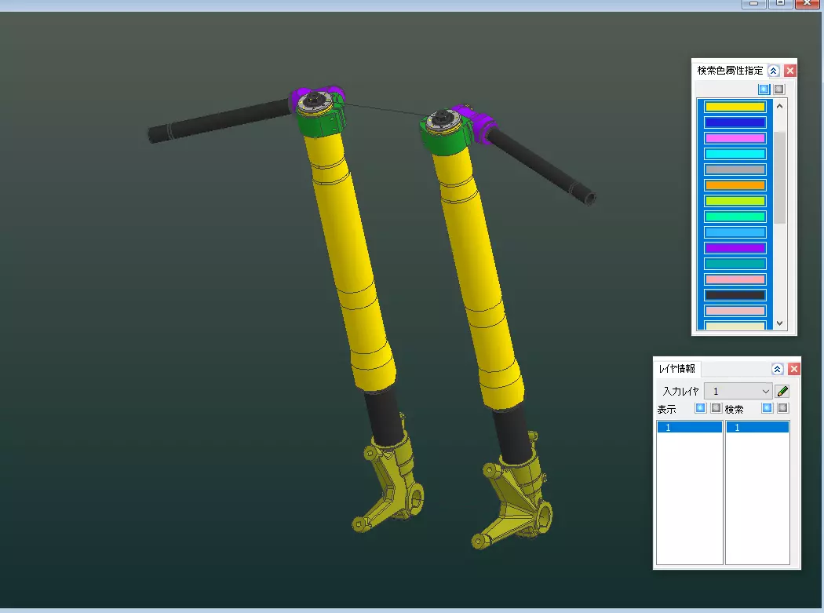824x613 pixels.
Task: Pick the gray search color swatch
Action: [735, 170]
